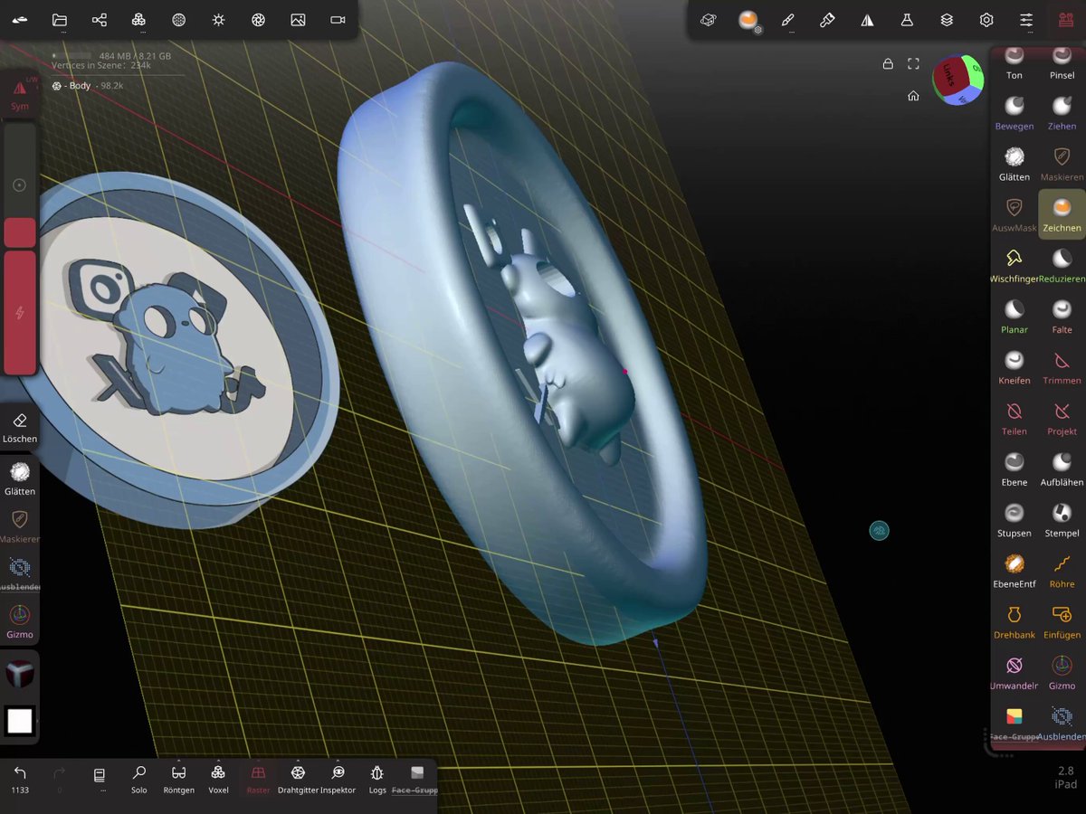Adjust the radius slider on left
Image resolution: width=1086 pixels, height=814 pixels.
click(20, 185)
